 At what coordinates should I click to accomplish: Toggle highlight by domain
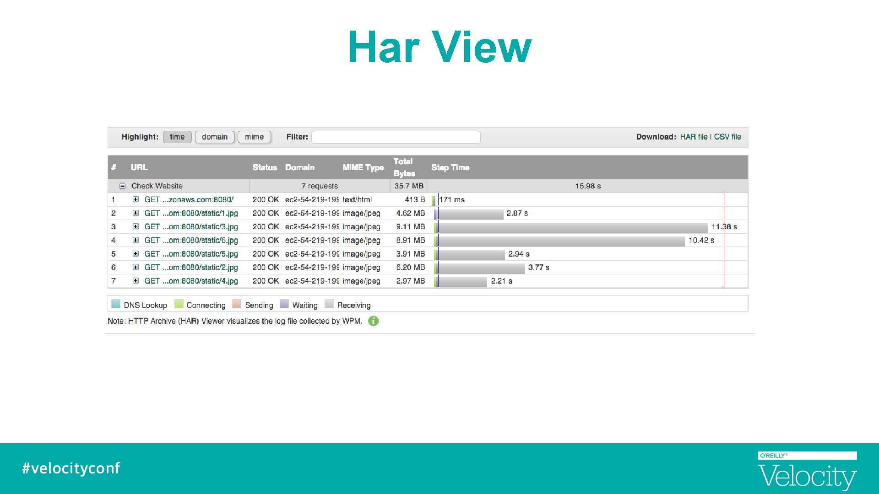(214, 137)
